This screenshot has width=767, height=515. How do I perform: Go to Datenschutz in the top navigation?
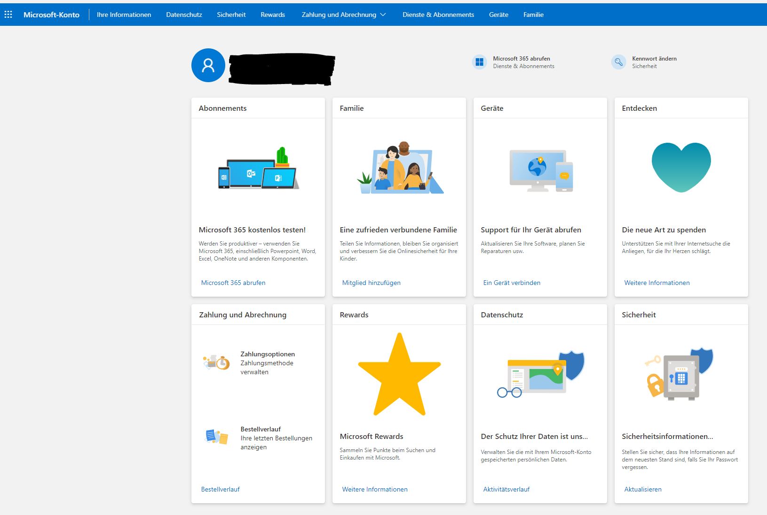[x=184, y=15]
